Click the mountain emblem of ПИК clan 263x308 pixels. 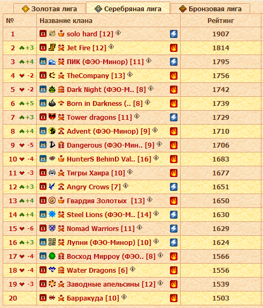coord(52,61)
